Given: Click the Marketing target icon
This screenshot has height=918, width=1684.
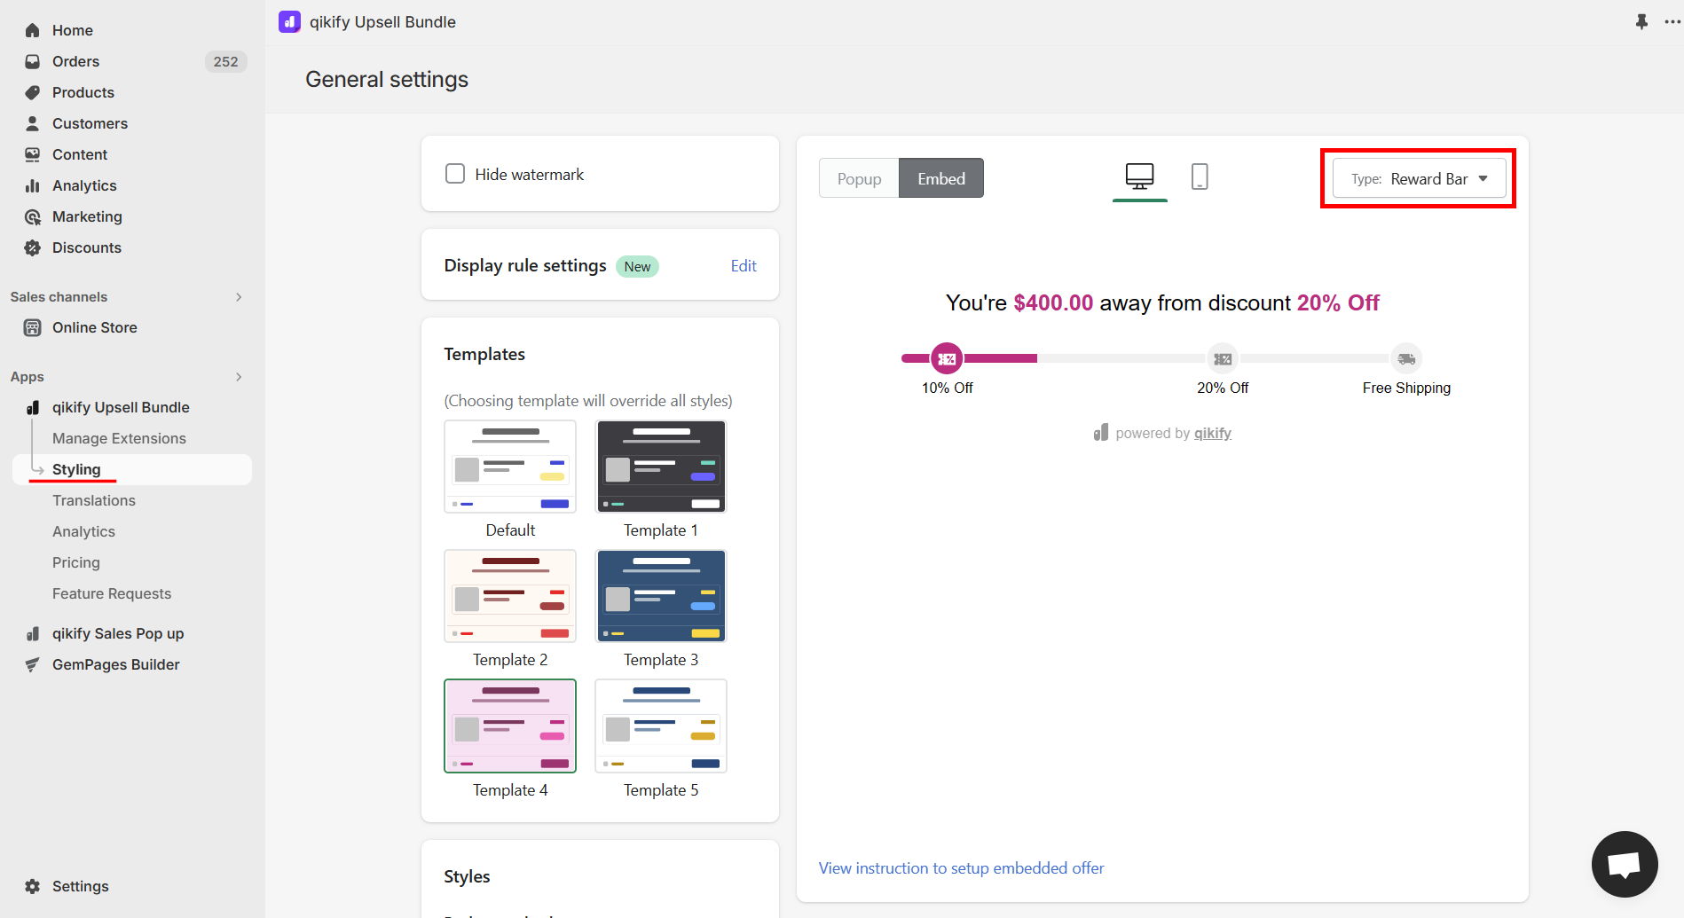Looking at the screenshot, I should [32, 216].
